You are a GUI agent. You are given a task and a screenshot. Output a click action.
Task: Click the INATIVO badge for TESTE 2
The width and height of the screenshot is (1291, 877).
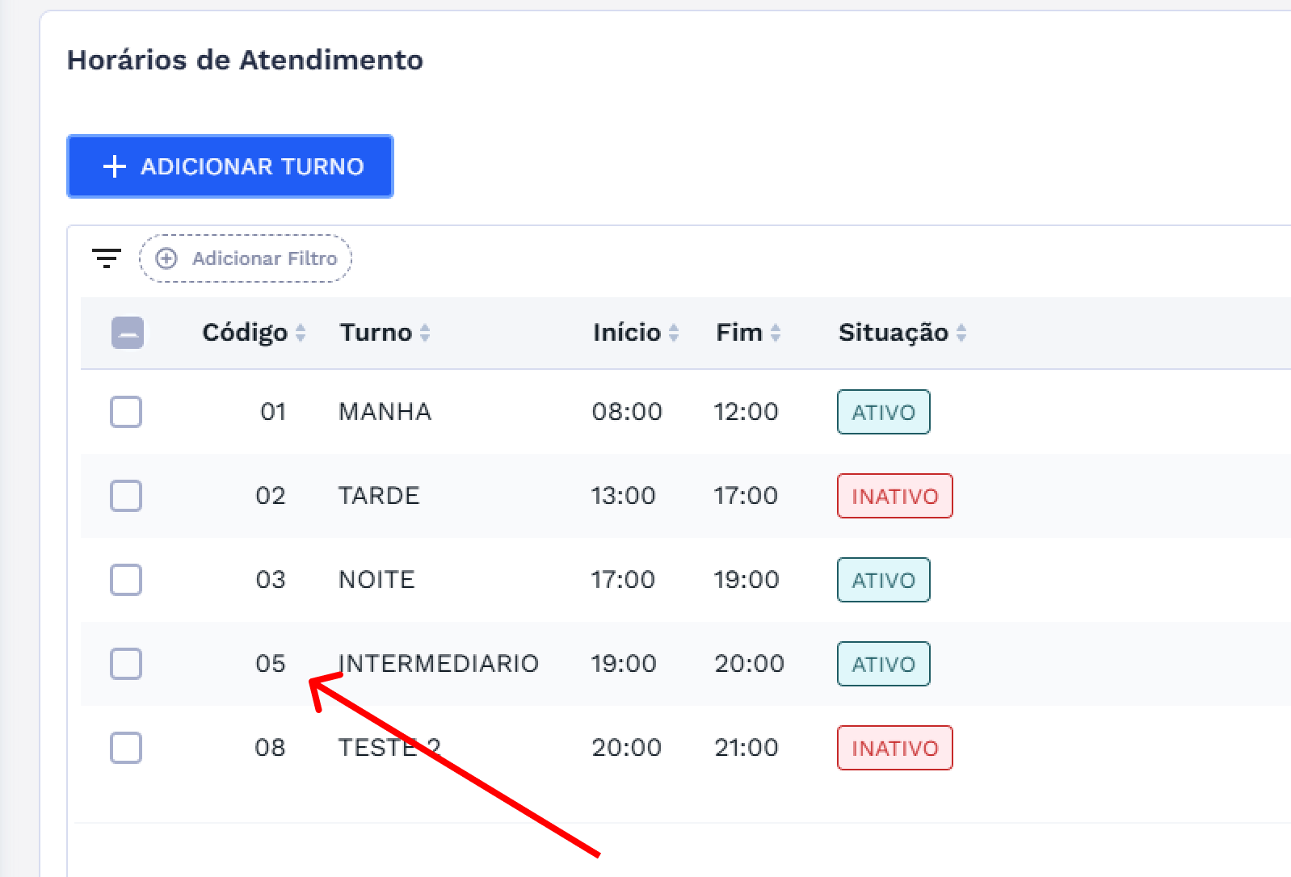click(894, 748)
